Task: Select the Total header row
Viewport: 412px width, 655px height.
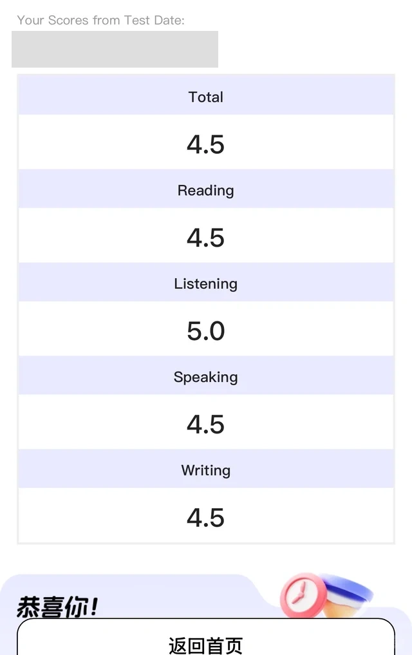Action: [206, 95]
